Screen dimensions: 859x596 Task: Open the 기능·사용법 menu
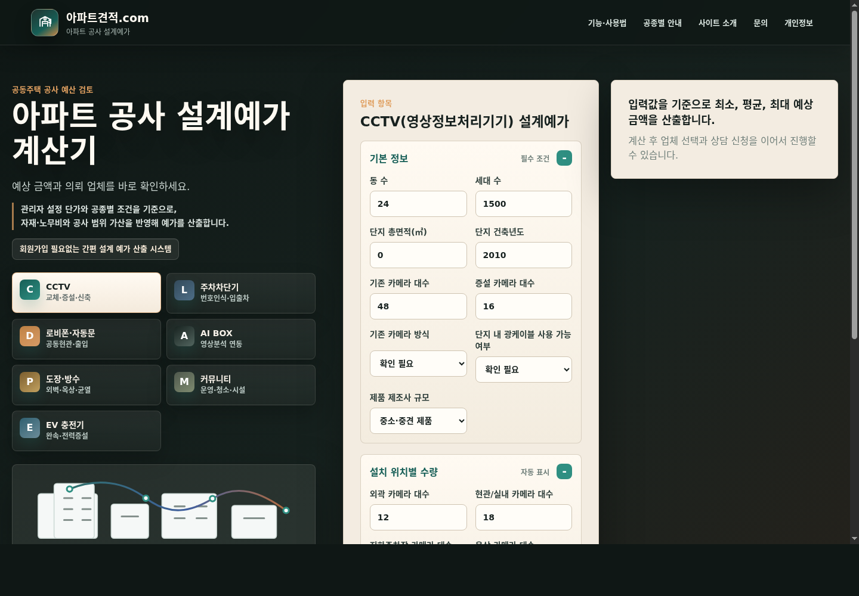point(607,23)
